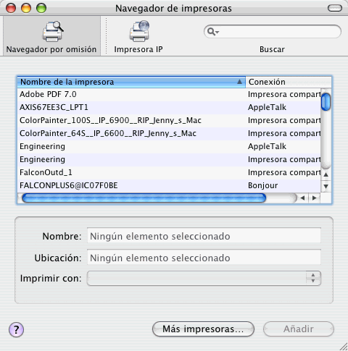Select FALCONPLUS6@IC07F0BE Bonjour printer
The width and height of the screenshot is (348, 351).
coord(169,185)
